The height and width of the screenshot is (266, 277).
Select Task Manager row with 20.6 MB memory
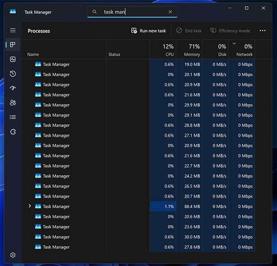pyautogui.click(x=139, y=217)
